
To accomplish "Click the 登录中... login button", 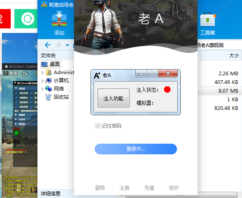I will (136, 149).
